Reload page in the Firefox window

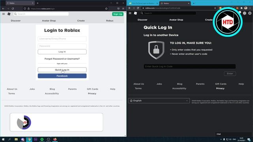(x=13, y=9)
